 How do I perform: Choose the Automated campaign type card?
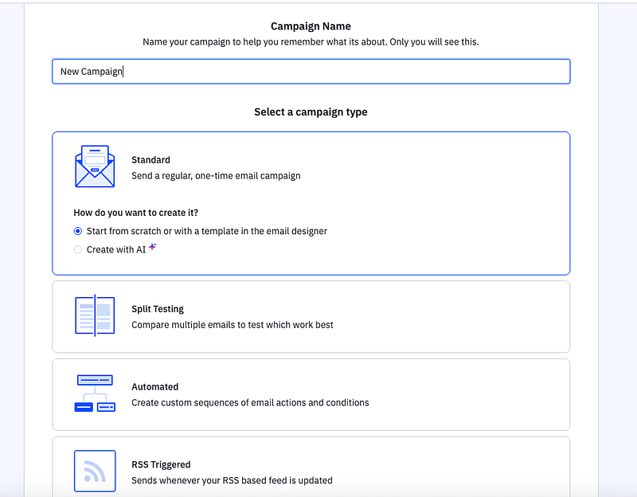point(311,394)
